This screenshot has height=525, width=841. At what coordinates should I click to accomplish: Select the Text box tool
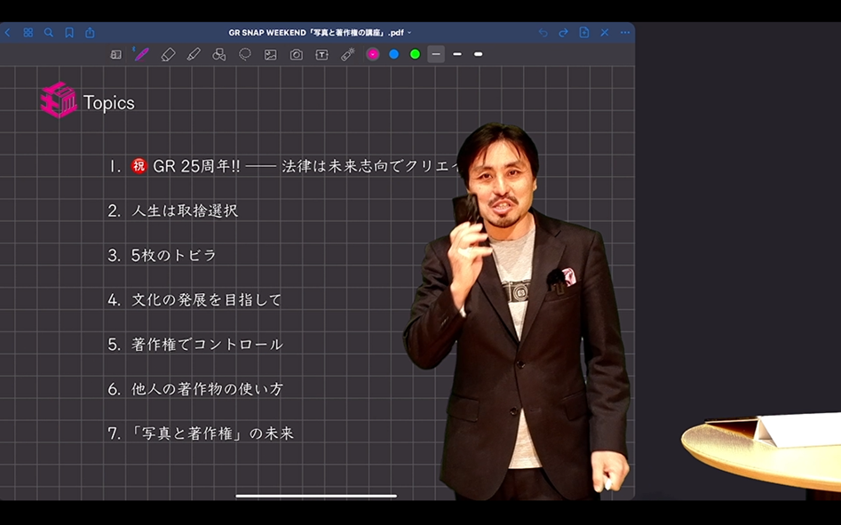tap(321, 55)
